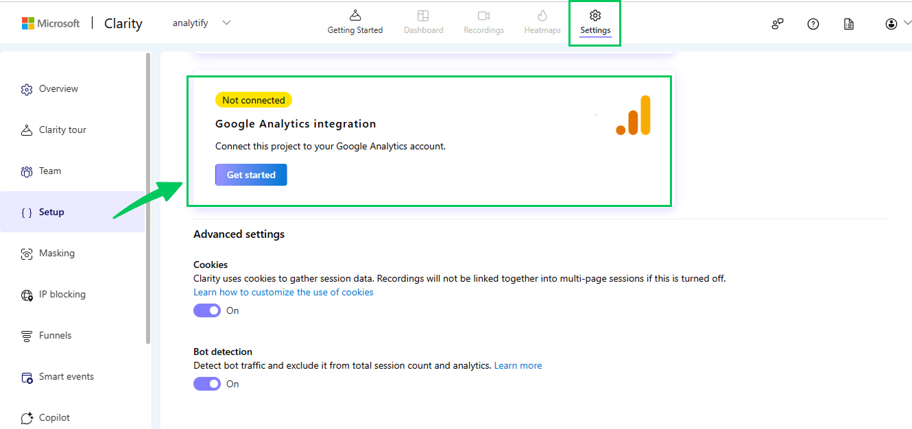Open Learn how to customize cookies link
The width and height of the screenshot is (912, 429).
(283, 292)
